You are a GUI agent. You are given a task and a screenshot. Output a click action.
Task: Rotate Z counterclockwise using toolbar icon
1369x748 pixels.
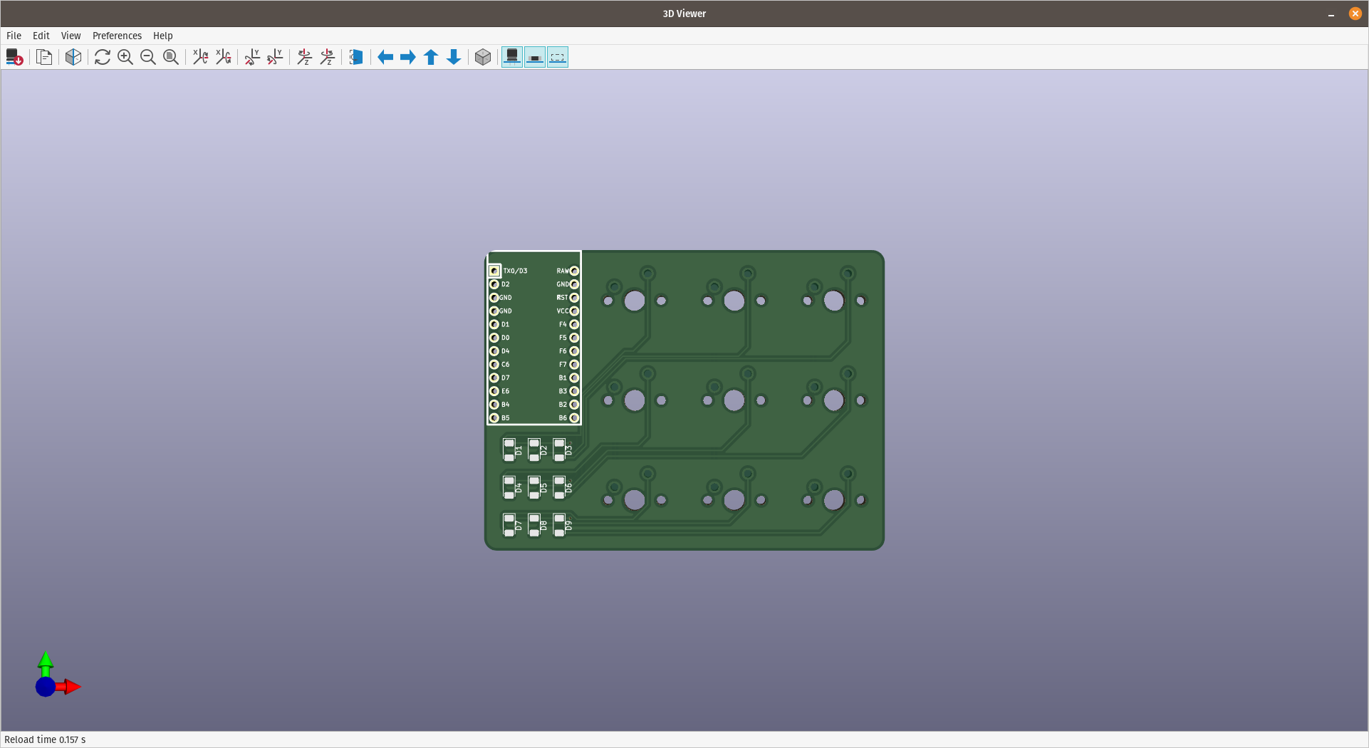[x=328, y=57]
